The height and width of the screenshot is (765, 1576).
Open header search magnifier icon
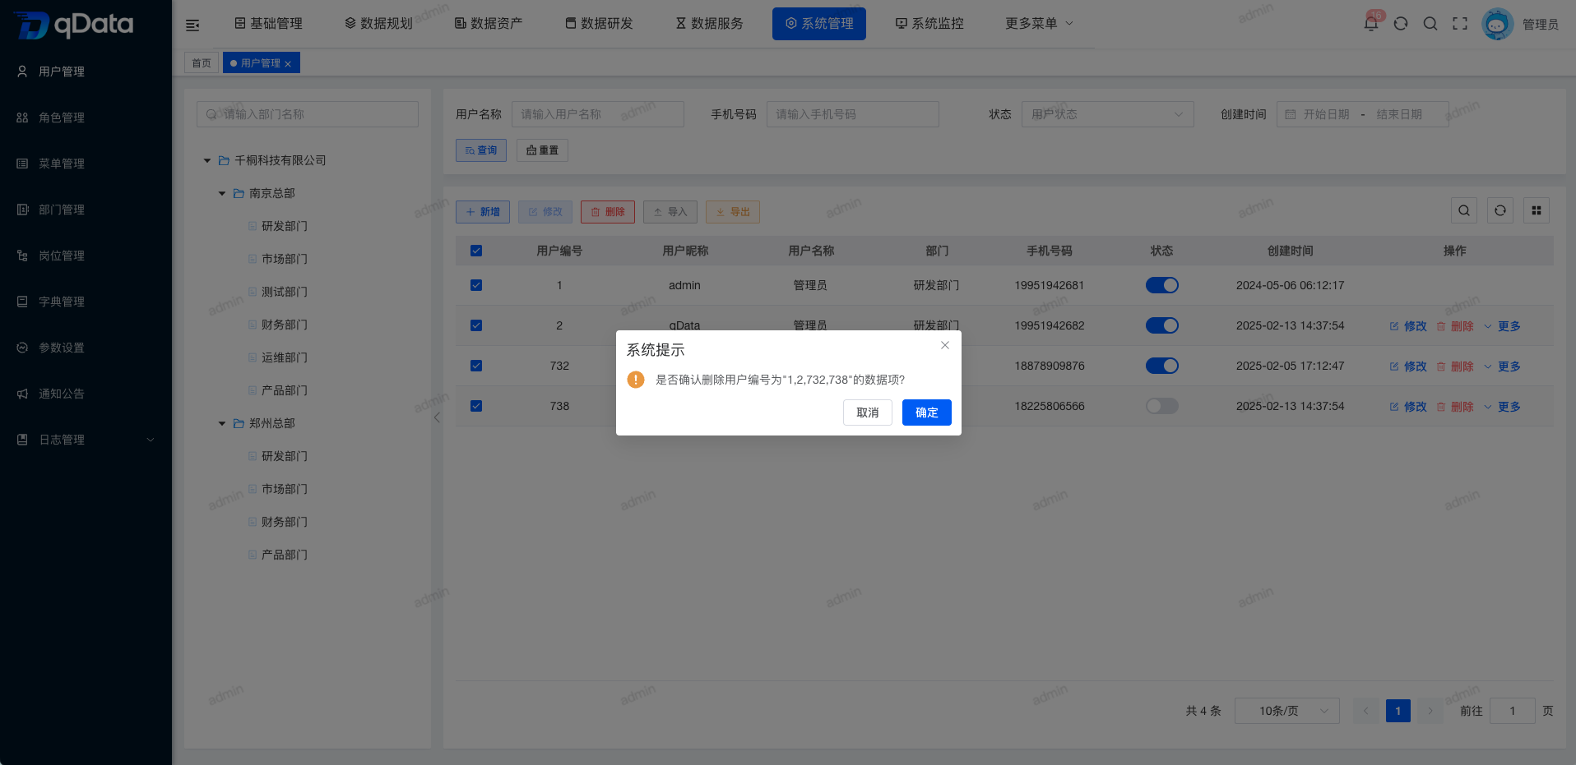[1430, 24]
